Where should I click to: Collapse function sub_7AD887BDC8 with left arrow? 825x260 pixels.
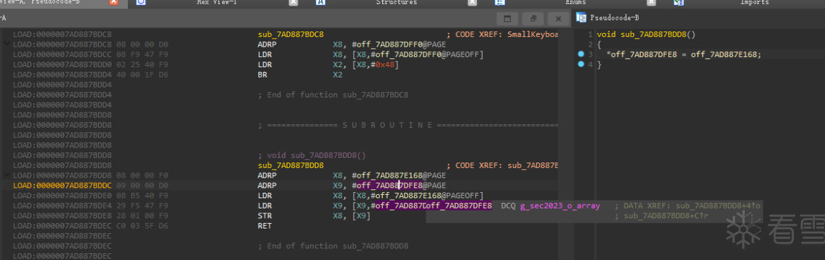click(x=7, y=44)
